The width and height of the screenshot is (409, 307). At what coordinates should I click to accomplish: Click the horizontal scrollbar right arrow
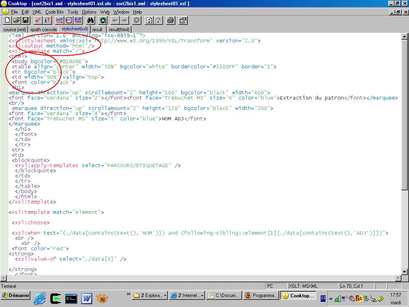(x=398, y=278)
